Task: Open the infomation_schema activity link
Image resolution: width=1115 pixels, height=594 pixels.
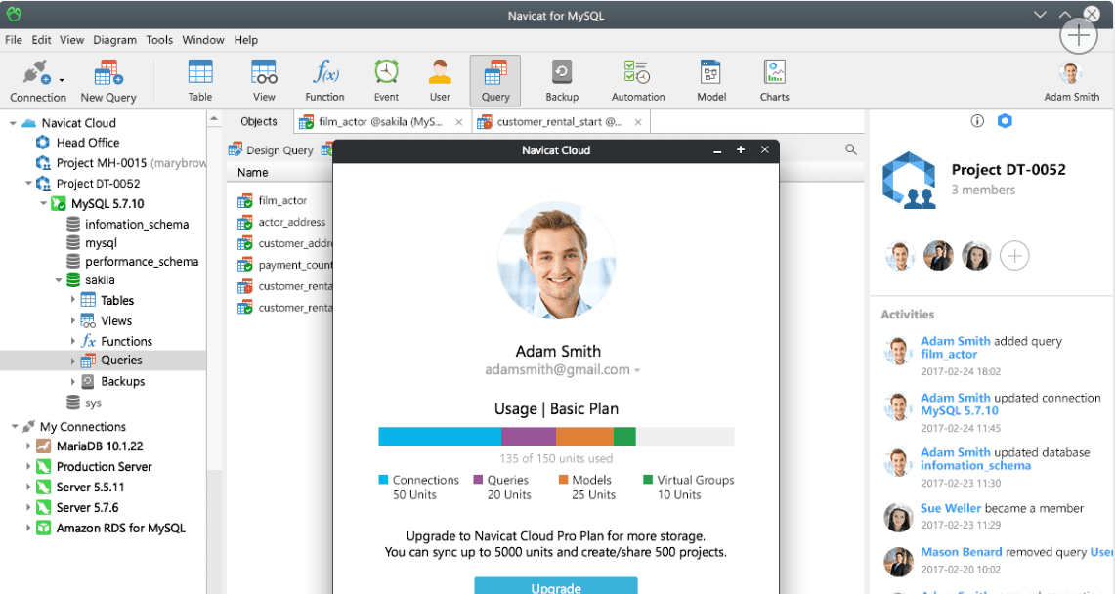Action: (975, 465)
